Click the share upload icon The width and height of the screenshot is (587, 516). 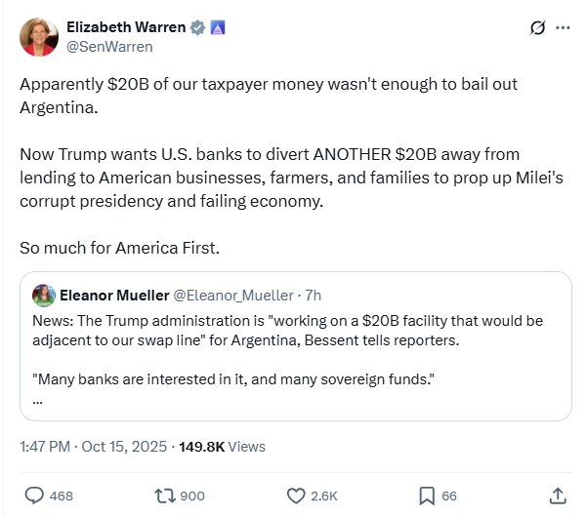click(x=557, y=496)
